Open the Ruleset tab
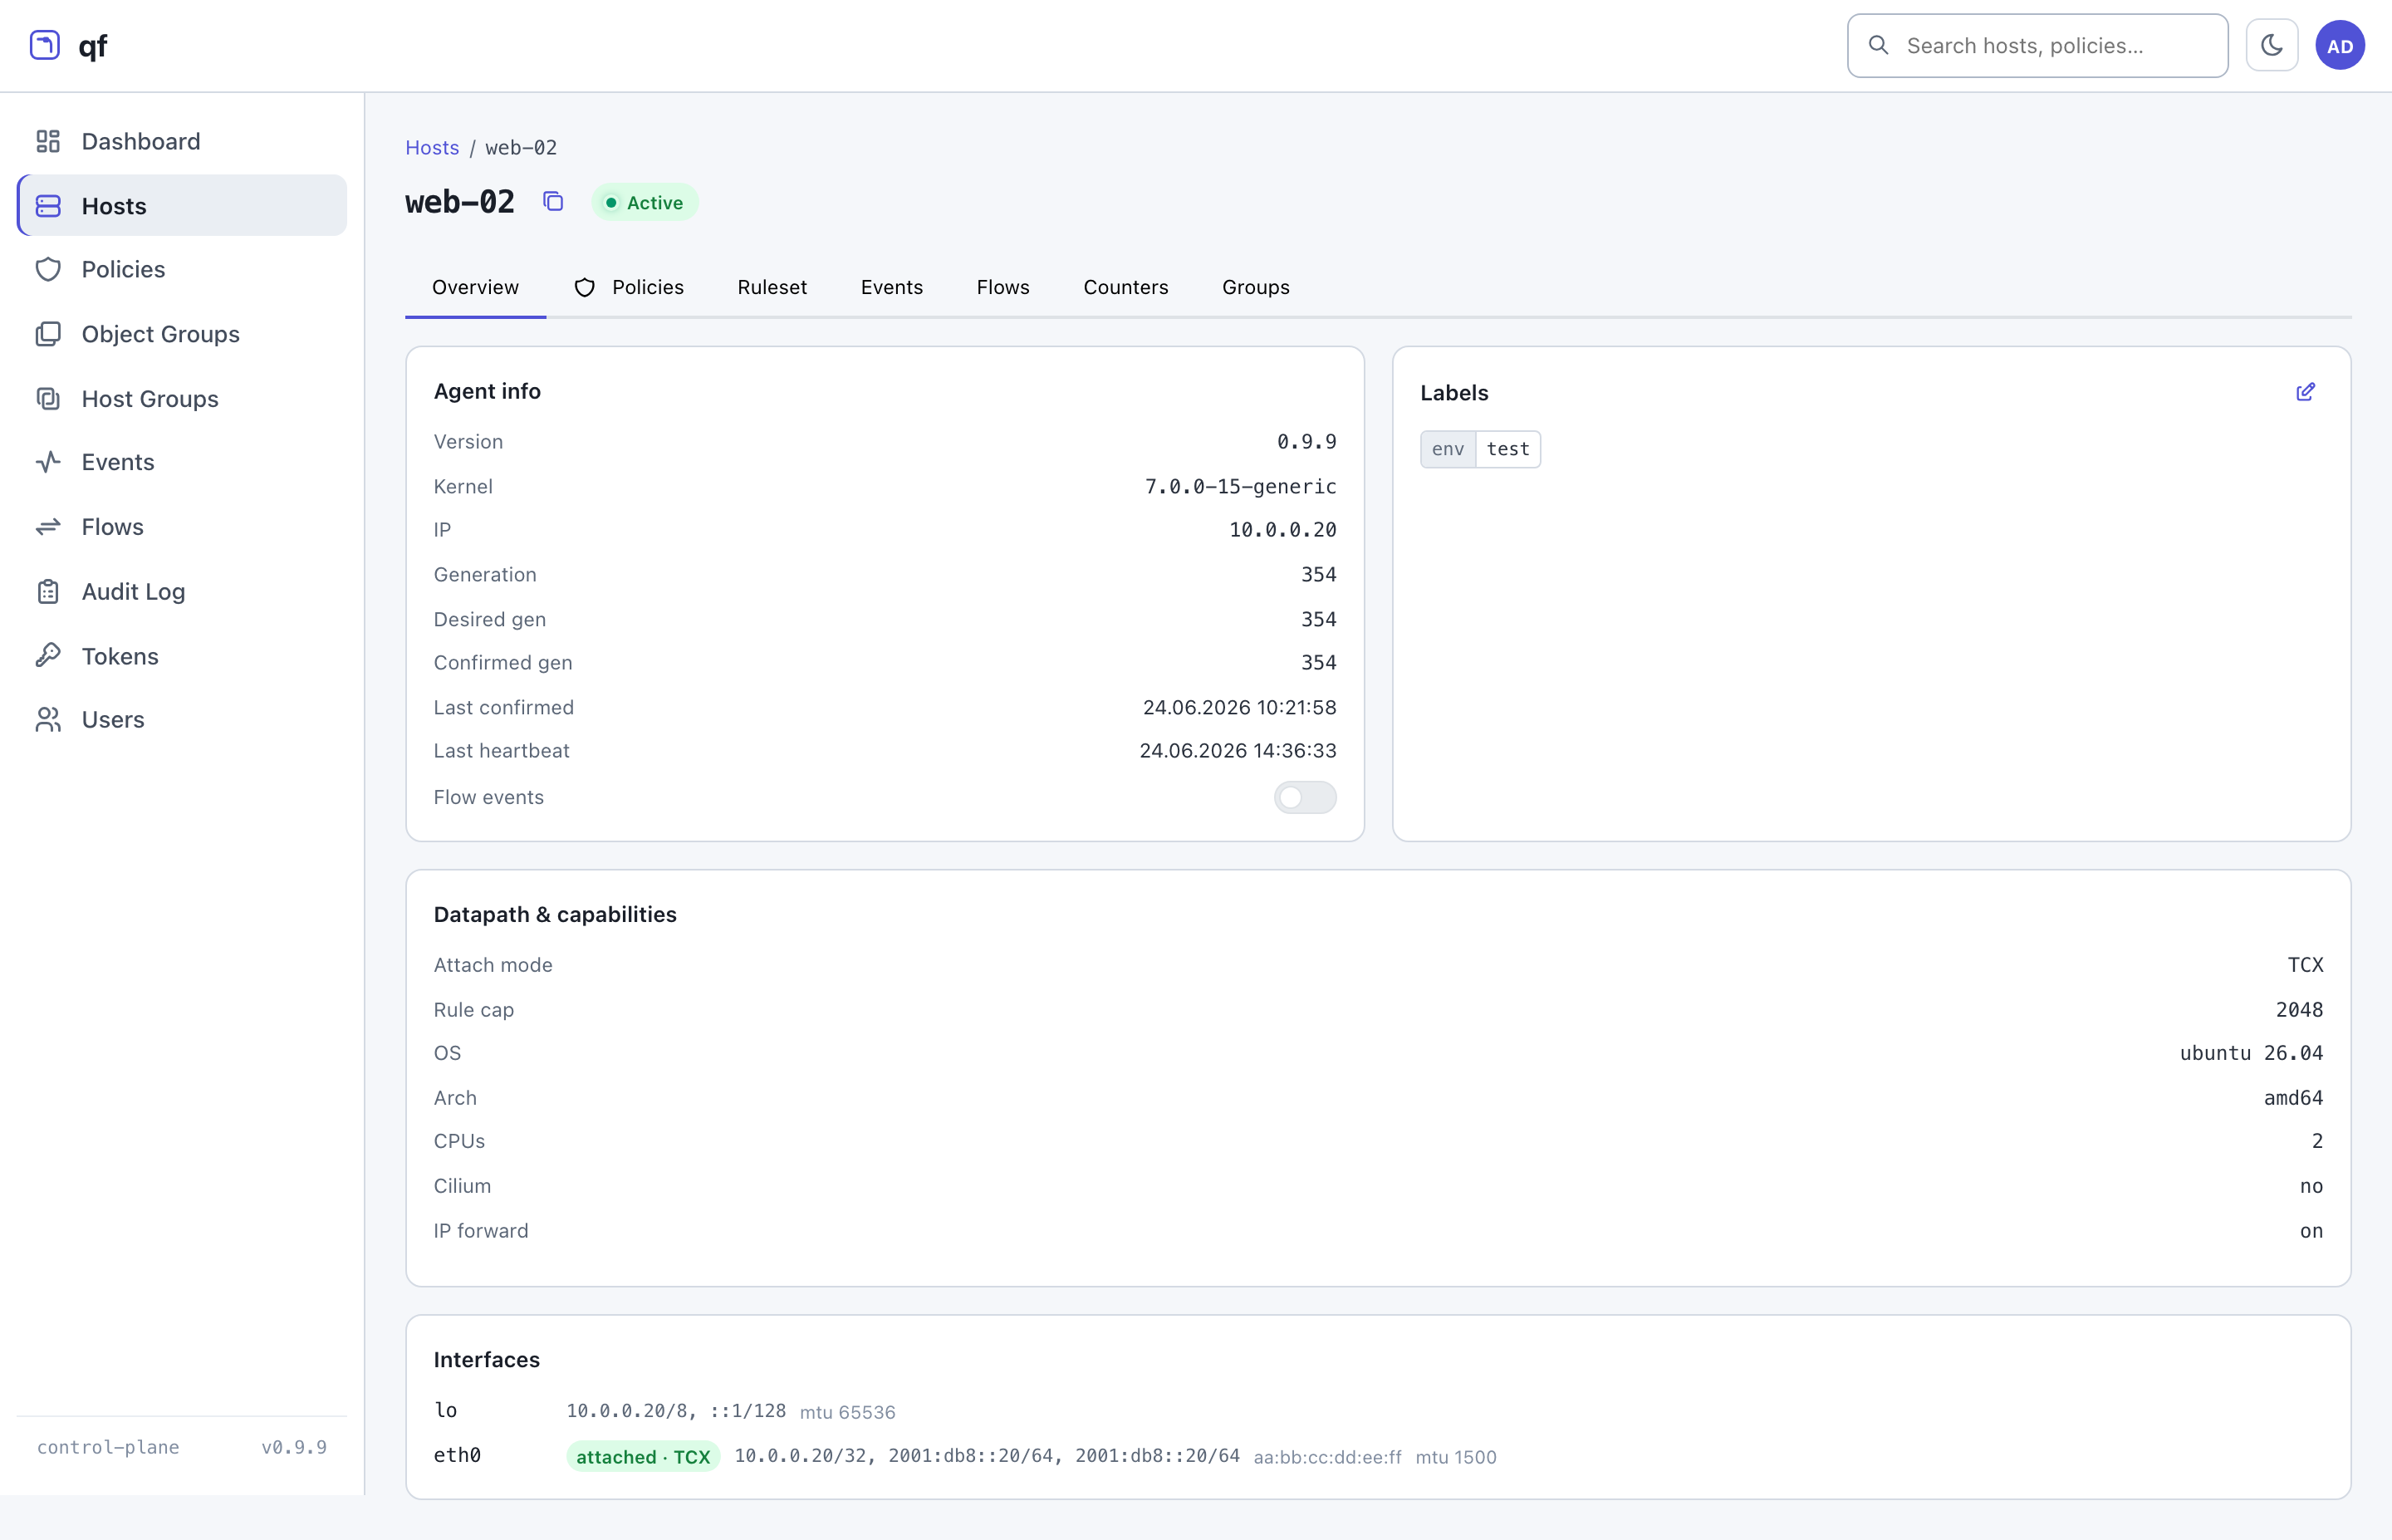 coord(772,288)
